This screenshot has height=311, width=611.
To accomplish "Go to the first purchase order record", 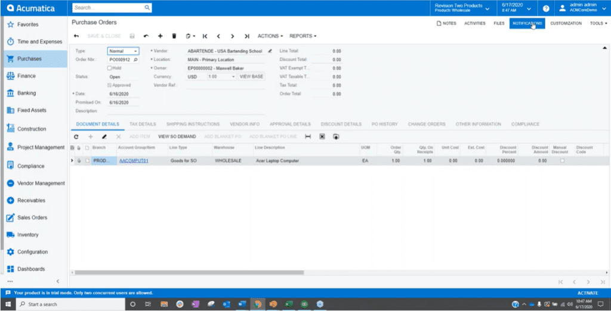I will coord(205,36).
